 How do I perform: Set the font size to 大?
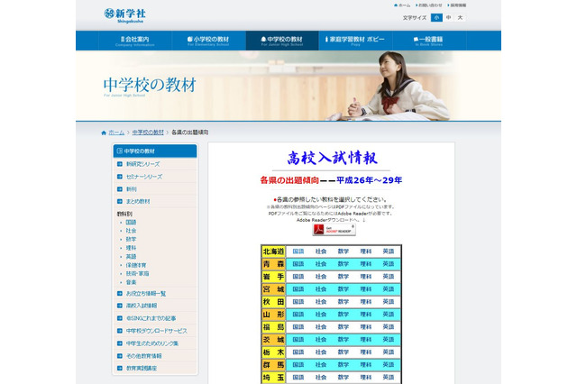click(x=460, y=18)
